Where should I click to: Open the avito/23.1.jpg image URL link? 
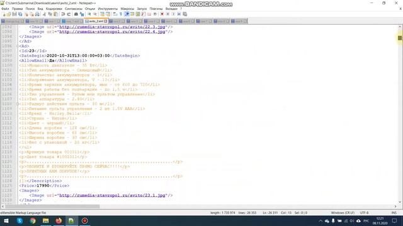(112, 195)
